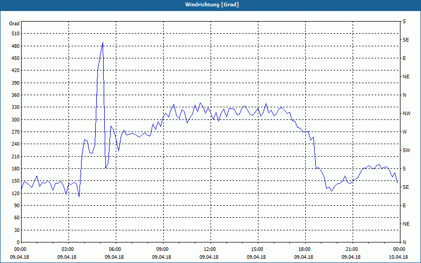Click the 10.04.18 date label
Viewport: 421px width, 263px height.
(x=398, y=257)
